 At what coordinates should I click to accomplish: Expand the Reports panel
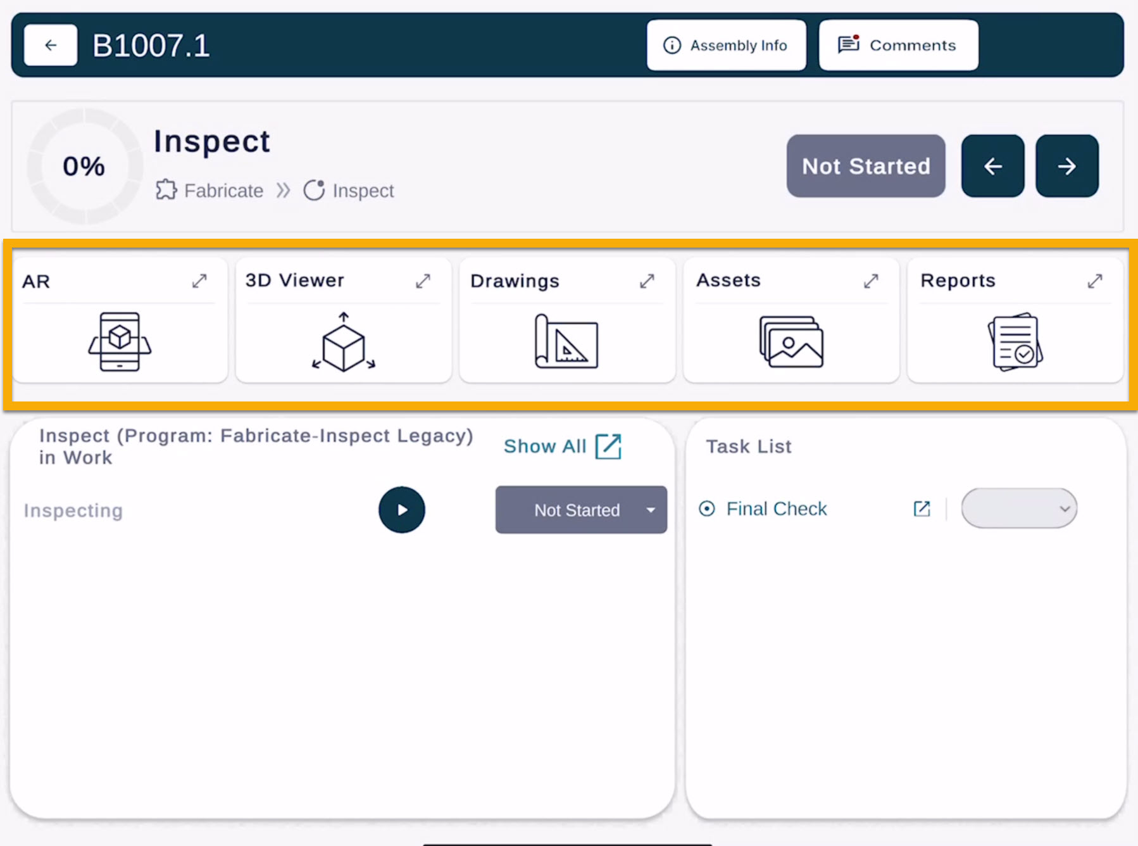(x=1094, y=281)
